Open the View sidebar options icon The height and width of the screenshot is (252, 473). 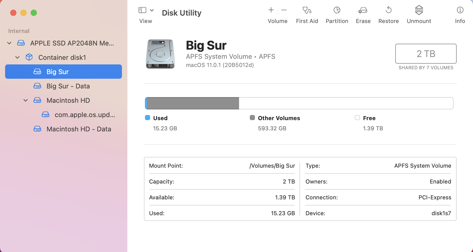142,10
